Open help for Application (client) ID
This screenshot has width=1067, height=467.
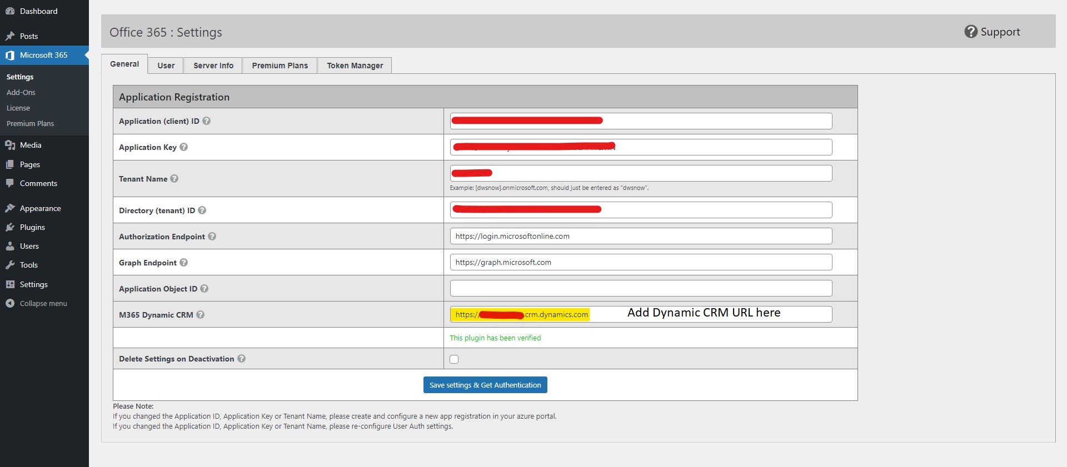point(206,120)
